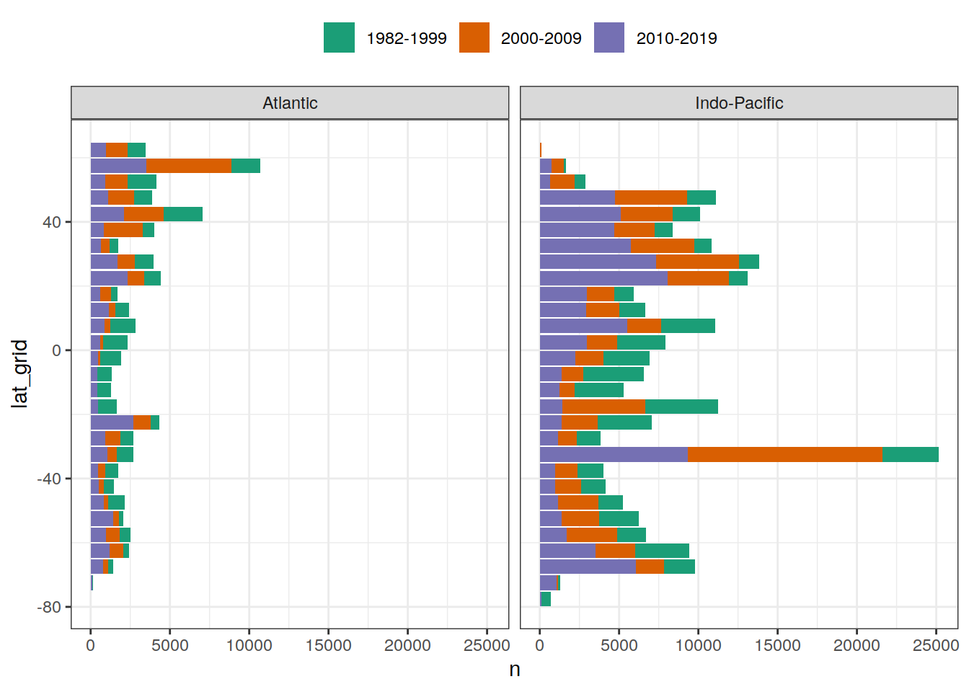
Task: Click the Indo-Pacific facet header strip
Action: (739, 103)
